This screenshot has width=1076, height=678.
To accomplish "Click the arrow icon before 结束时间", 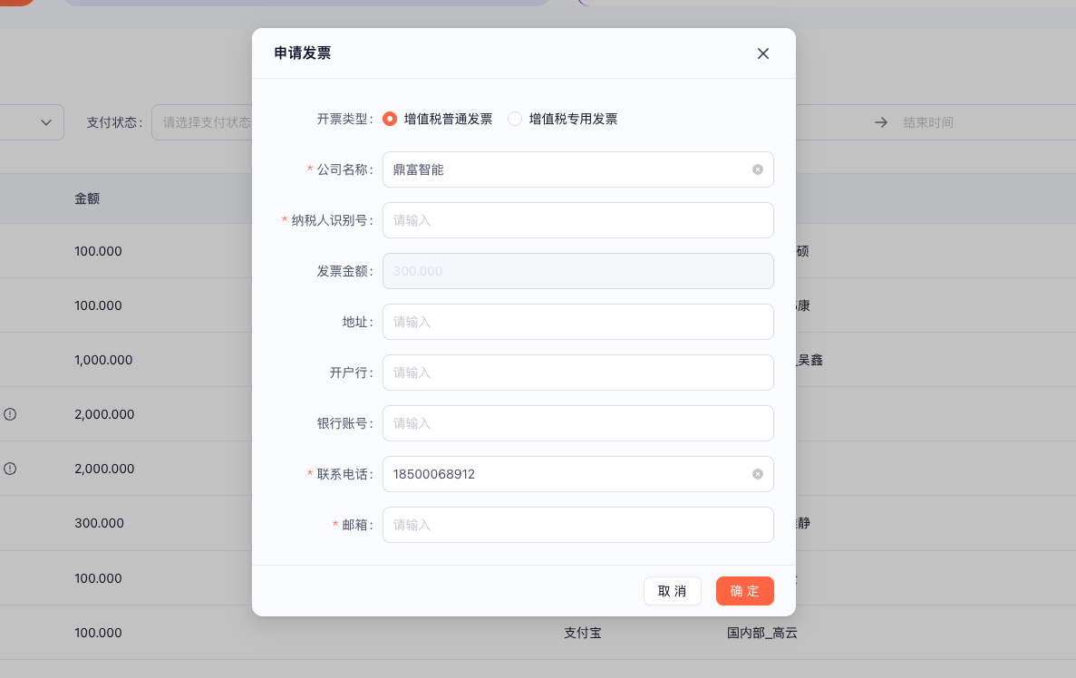I will tap(881, 122).
